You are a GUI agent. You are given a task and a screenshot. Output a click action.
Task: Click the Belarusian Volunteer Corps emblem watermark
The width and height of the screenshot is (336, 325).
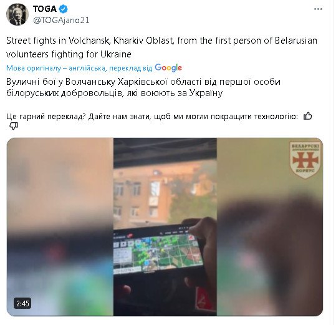tap(305, 160)
